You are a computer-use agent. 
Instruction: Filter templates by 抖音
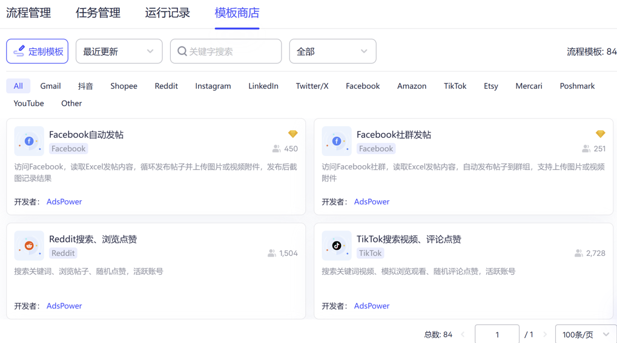point(85,86)
